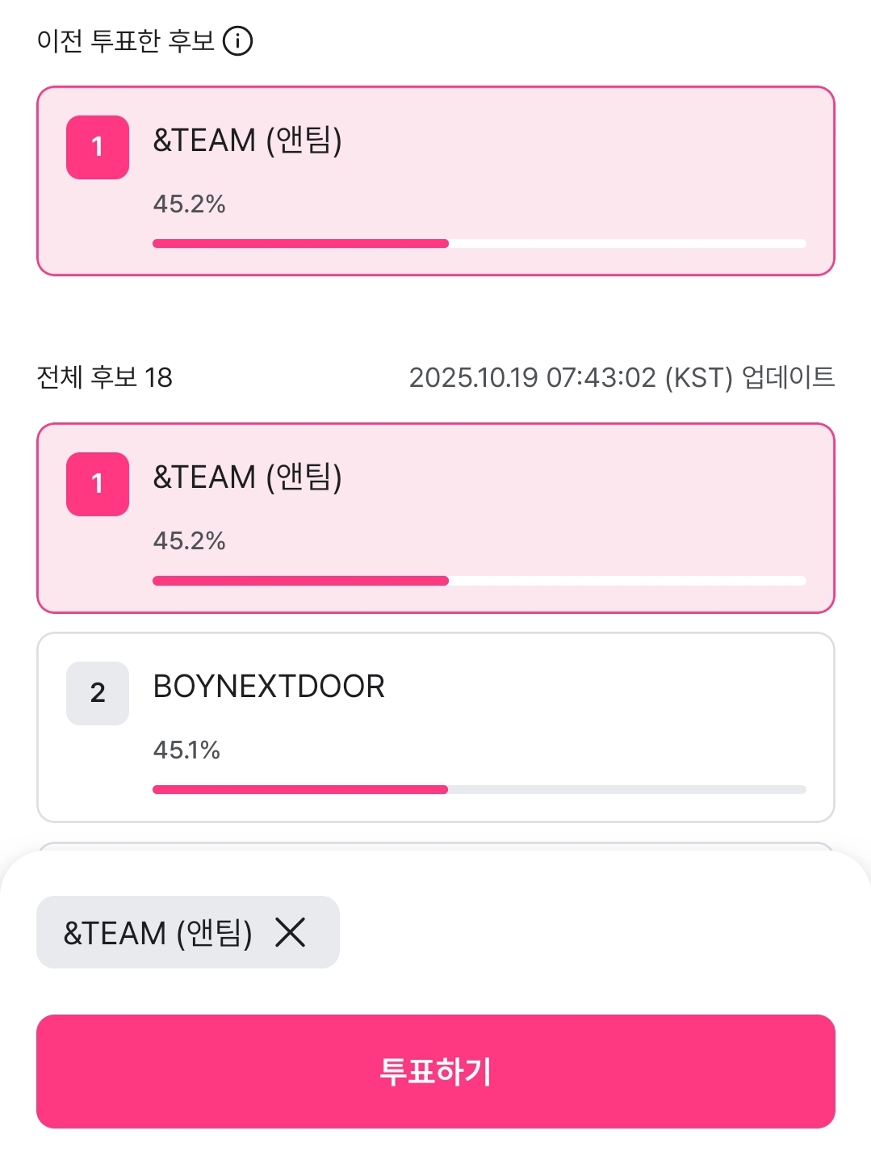Tap rank 1 badge in previously voted card
The image size is (871, 1164).
(x=98, y=147)
